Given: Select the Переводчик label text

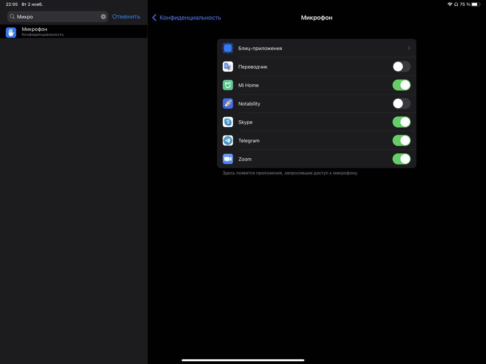Looking at the screenshot, I should click(253, 67).
